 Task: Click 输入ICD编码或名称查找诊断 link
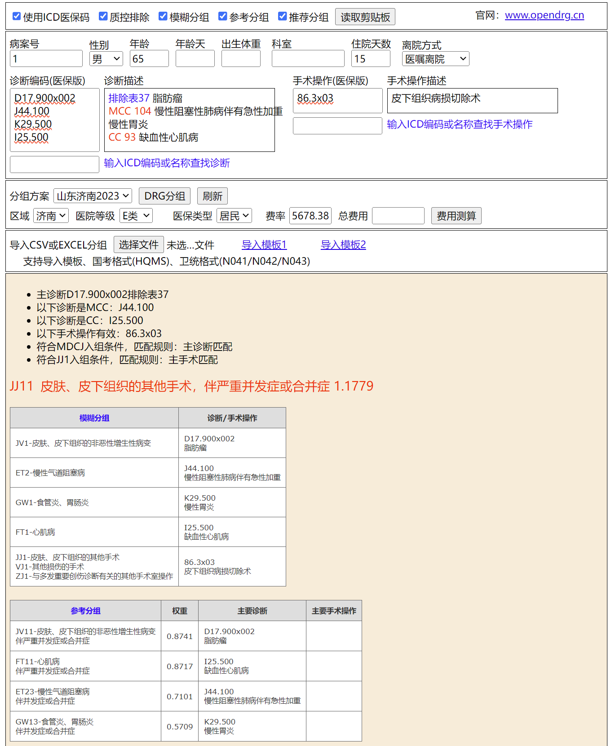coord(167,163)
